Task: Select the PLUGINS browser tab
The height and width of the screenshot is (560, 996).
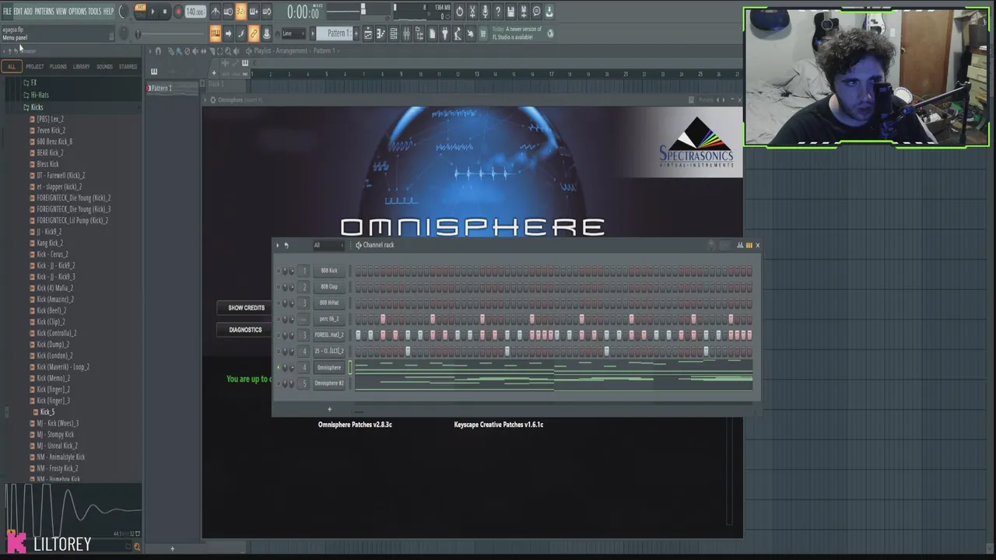Action: [x=58, y=67]
